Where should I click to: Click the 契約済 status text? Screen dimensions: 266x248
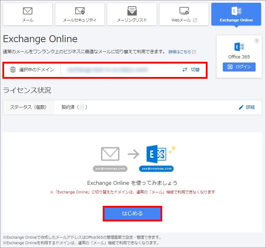coord(74,107)
